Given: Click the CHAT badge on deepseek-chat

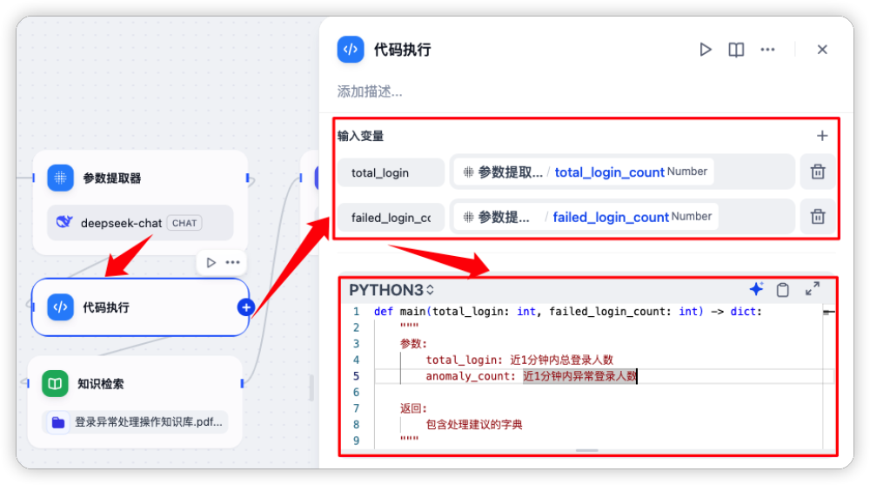Looking at the screenshot, I should (184, 223).
